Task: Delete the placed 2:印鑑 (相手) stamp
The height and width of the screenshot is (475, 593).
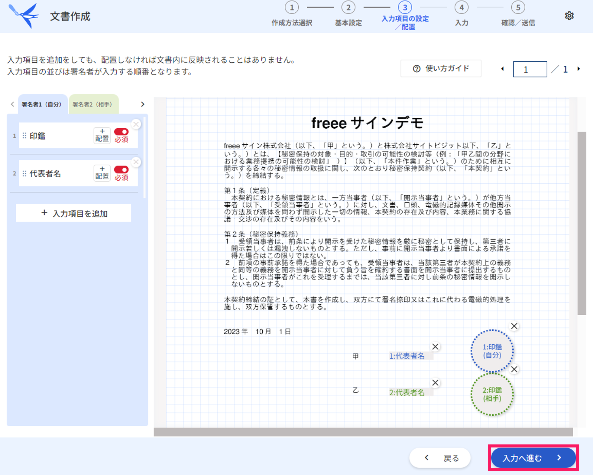Action: (514, 369)
